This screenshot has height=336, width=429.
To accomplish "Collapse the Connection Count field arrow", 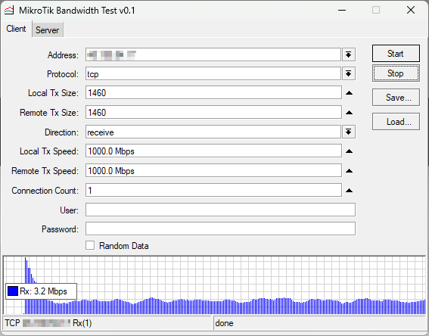I will point(349,191).
